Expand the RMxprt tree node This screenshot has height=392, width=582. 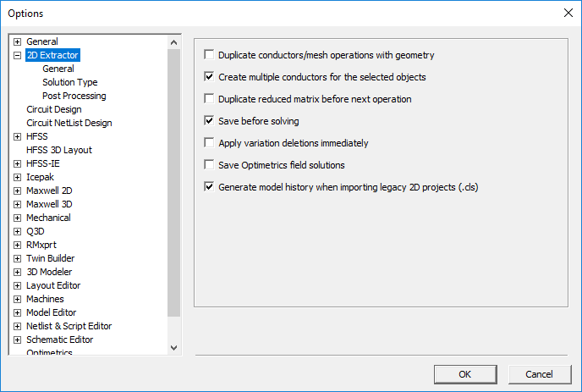tap(17, 246)
